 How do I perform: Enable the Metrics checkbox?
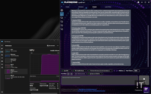tap(124, 71)
